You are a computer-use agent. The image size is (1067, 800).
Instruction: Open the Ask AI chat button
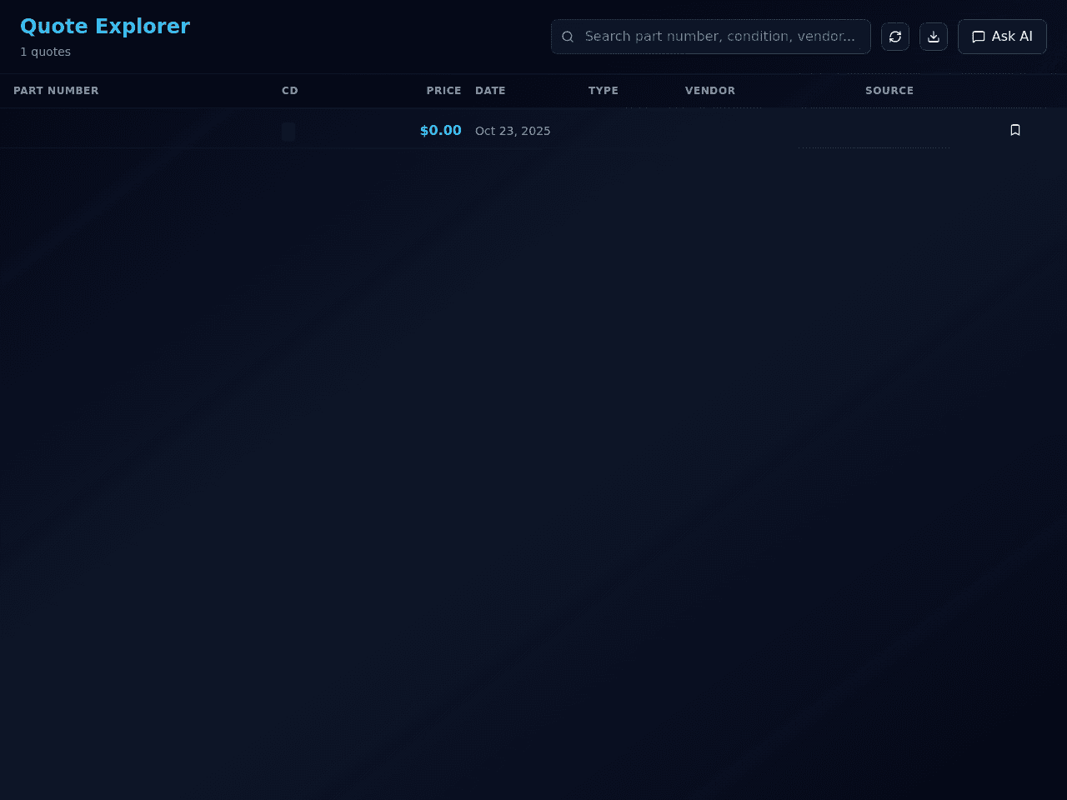pyautogui.click(x=1002, y=37)
